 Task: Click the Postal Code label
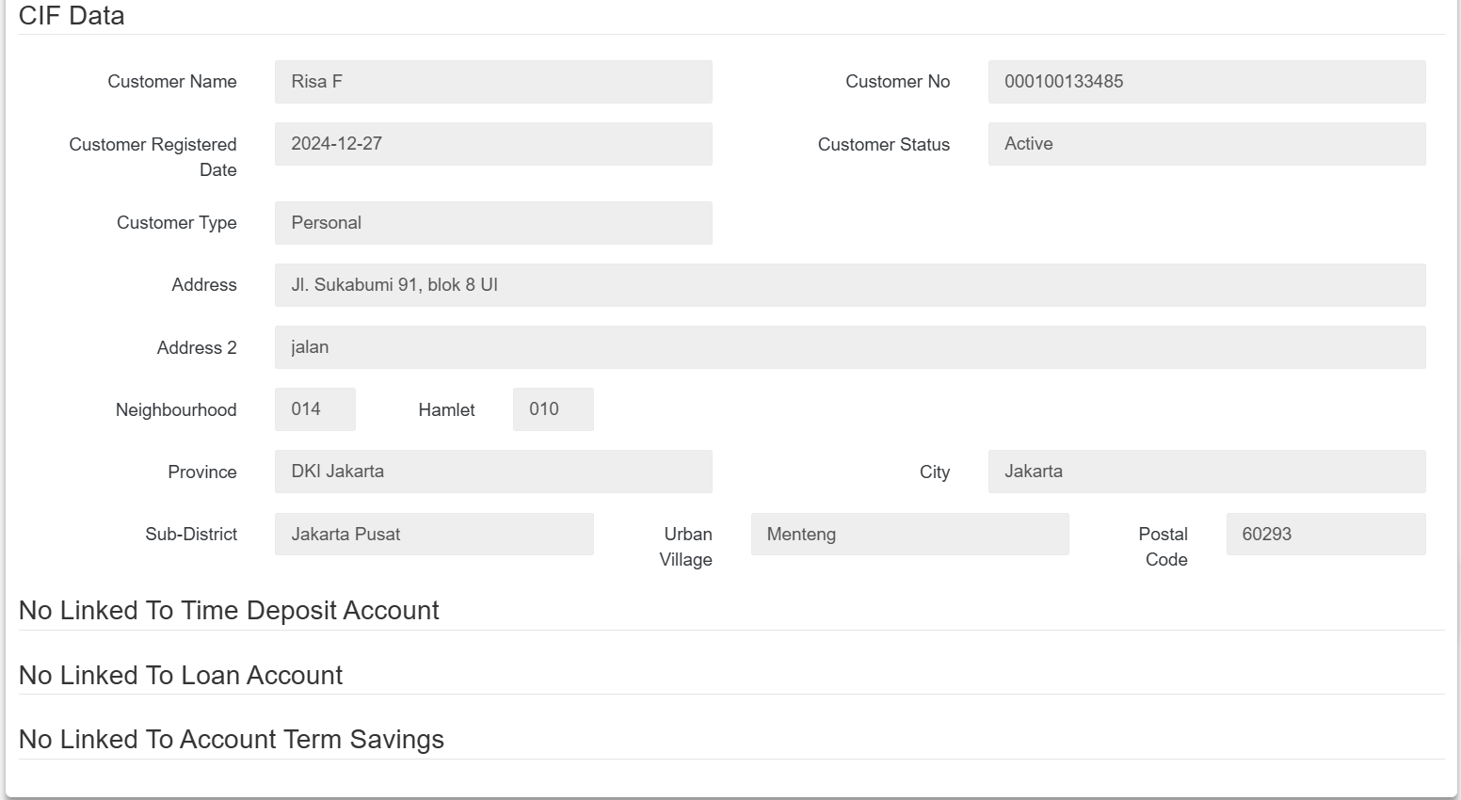pyautogui.click(x=1164, y=546)
